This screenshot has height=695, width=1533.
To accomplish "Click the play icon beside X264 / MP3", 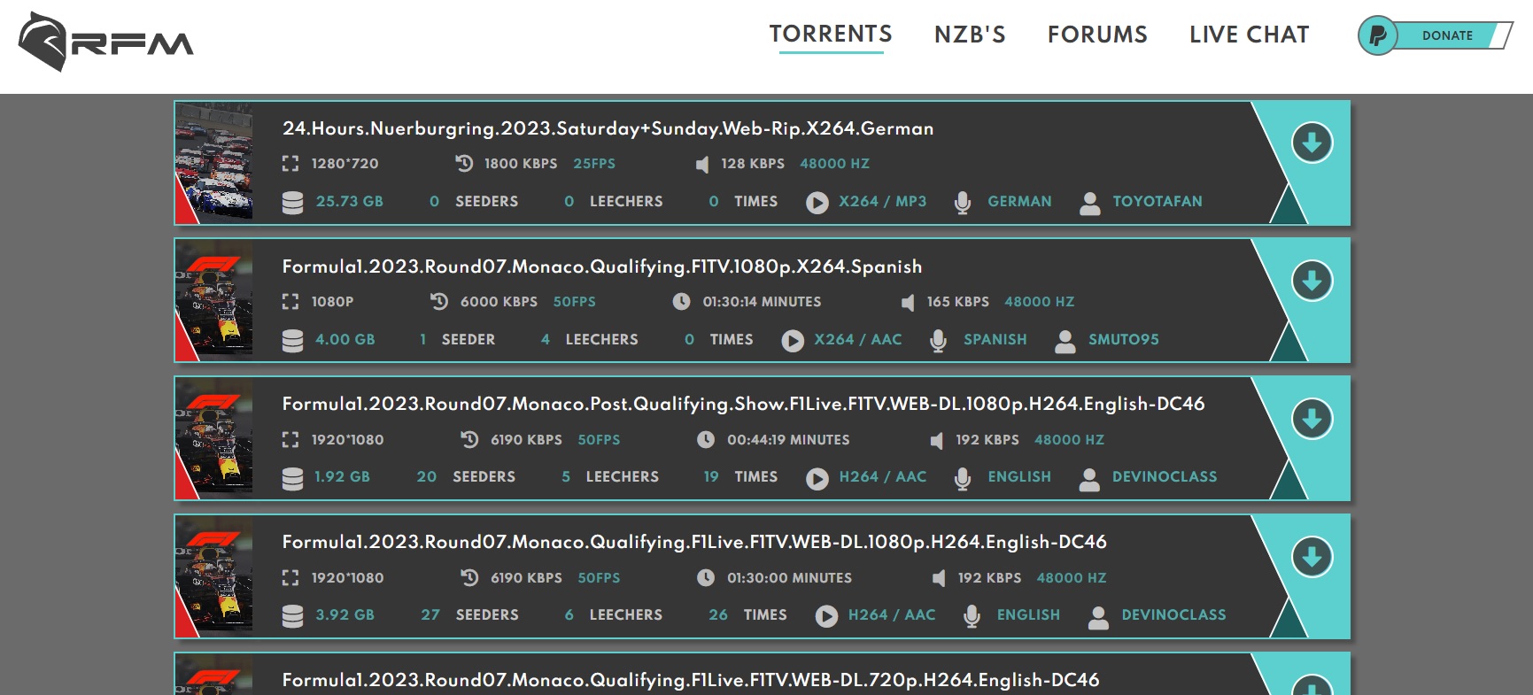I will point(817,203).
